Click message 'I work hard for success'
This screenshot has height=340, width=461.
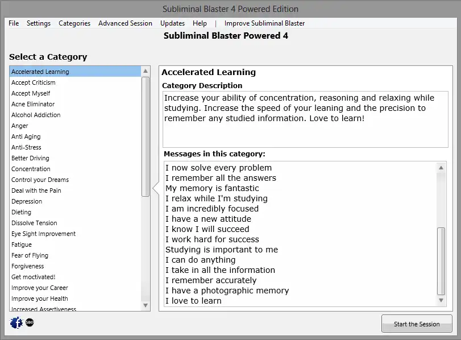tap(212, 239)
